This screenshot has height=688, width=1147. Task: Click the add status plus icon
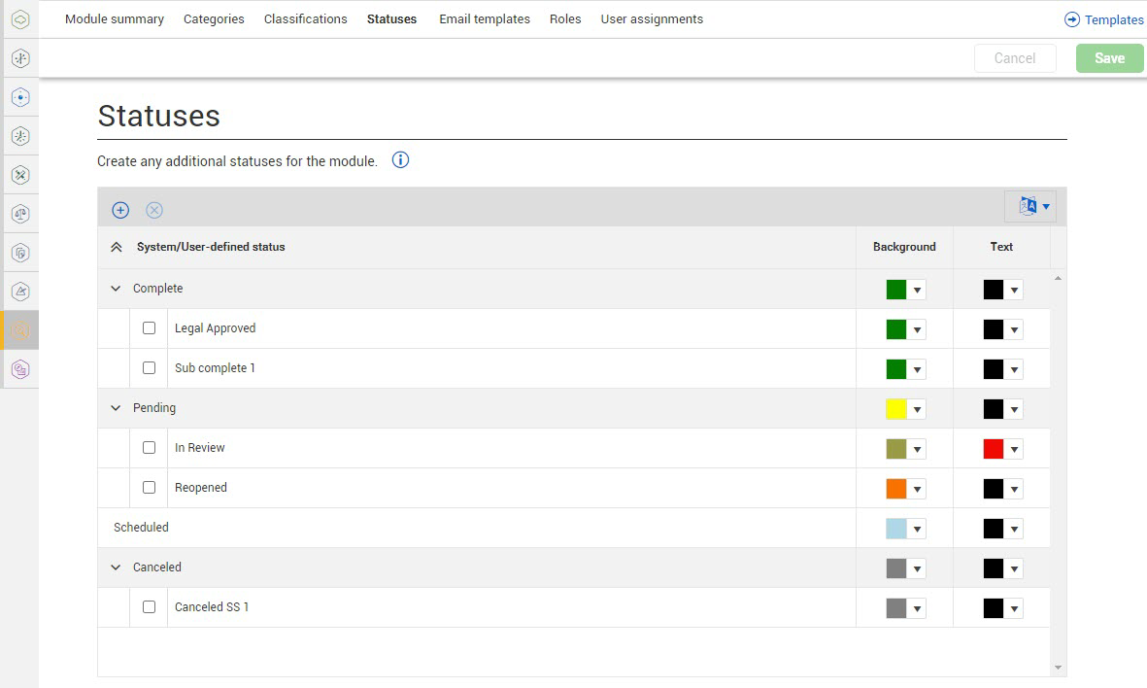pos(120,210)
